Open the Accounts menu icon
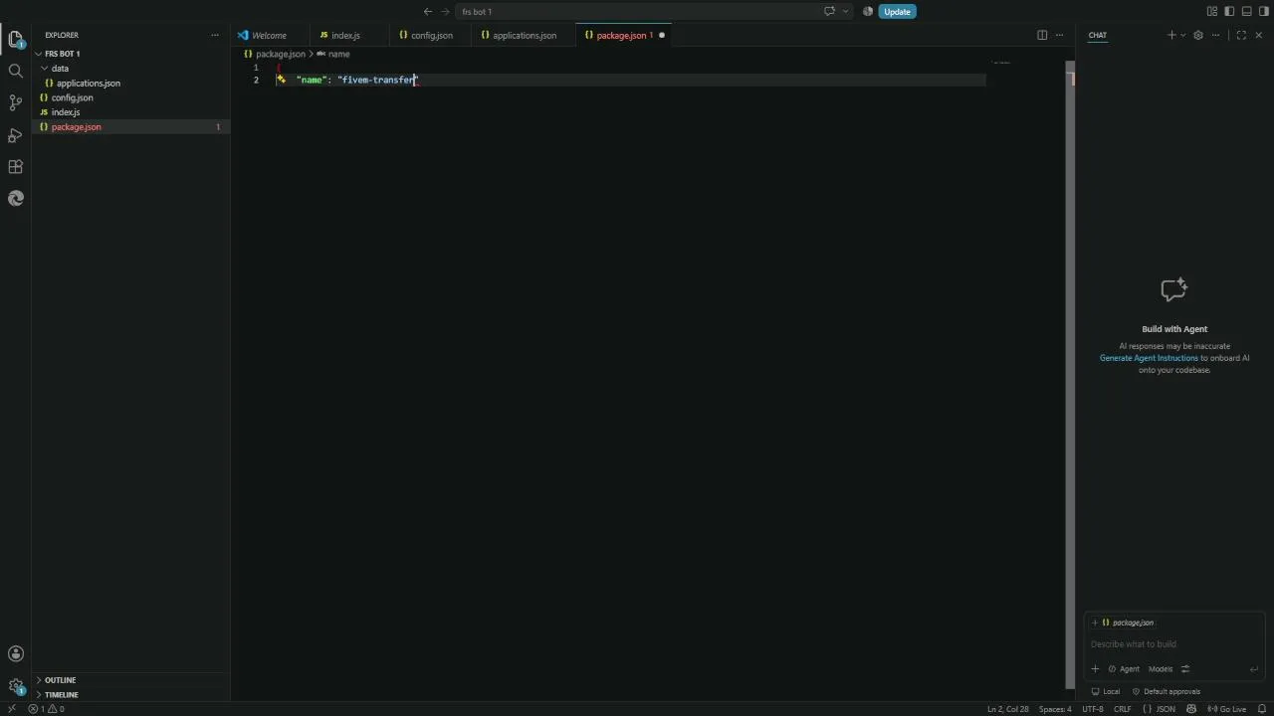 click(15, 653)
